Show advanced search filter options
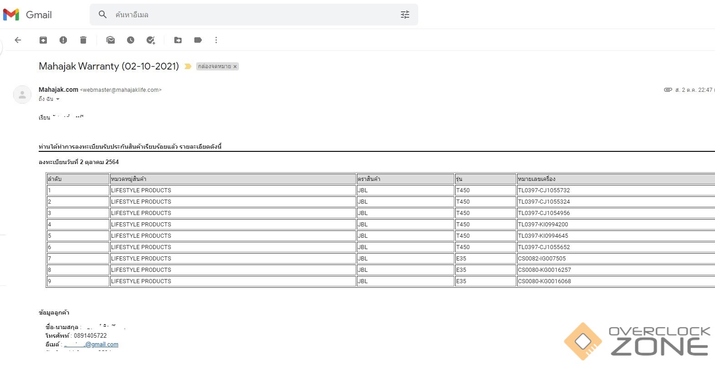715x365 pixels. tap(405, 15)
